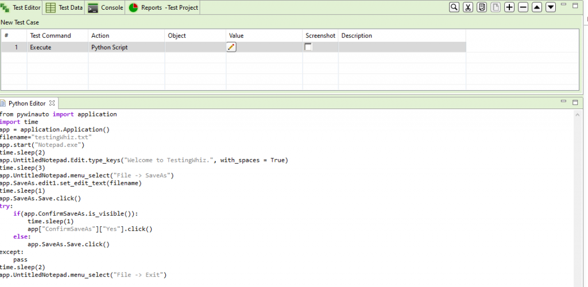
Task: Click the filename="testingWhiz.txt" line
Action: click(46, 137)
